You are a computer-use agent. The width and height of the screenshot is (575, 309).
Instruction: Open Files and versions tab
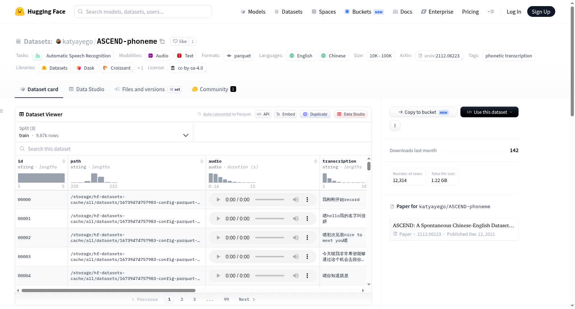tap(148, 89)
